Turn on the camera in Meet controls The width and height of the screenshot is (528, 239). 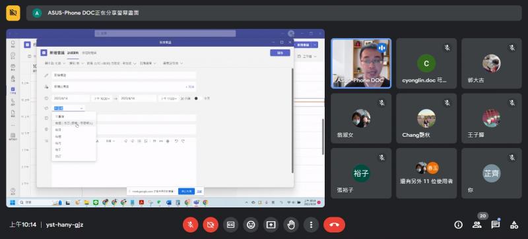[211, 225]
